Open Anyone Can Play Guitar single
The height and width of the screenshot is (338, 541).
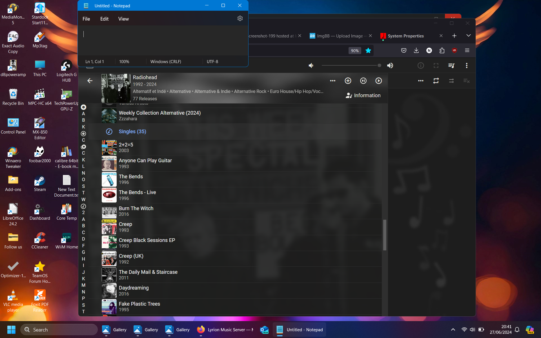click(x=235, y=163)
